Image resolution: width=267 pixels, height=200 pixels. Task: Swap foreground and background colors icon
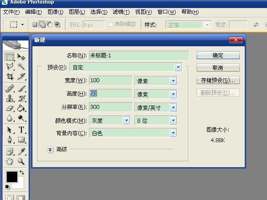coord(21,172)
